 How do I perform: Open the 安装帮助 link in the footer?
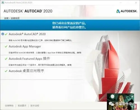tap(9, 106)
